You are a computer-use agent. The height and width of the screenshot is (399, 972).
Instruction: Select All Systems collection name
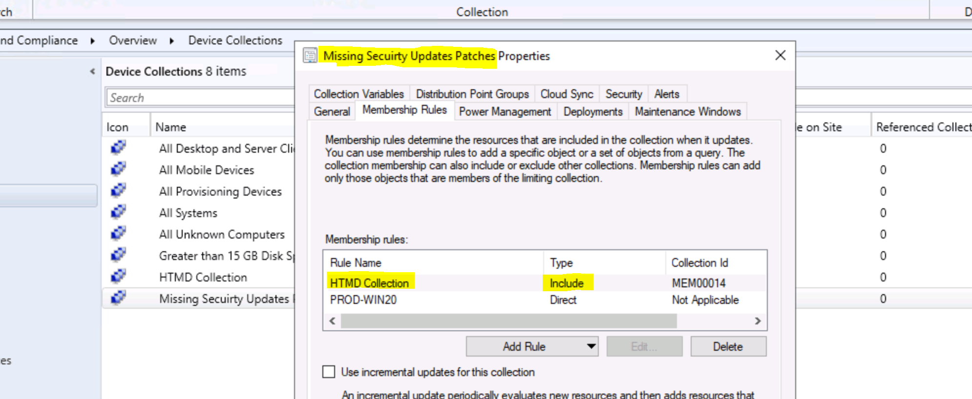tap(188, 213)
